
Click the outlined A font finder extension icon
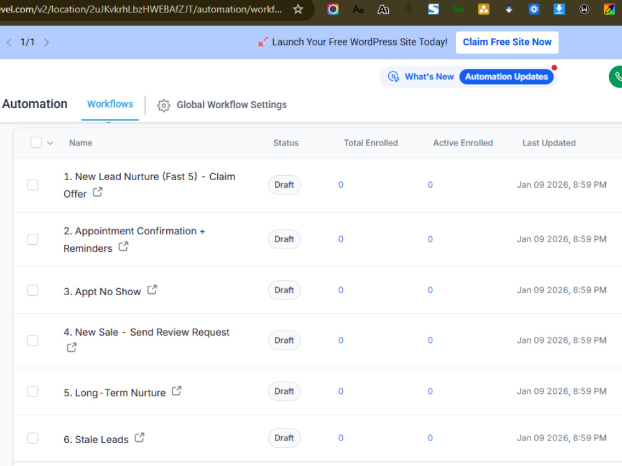tap(383, 9)
